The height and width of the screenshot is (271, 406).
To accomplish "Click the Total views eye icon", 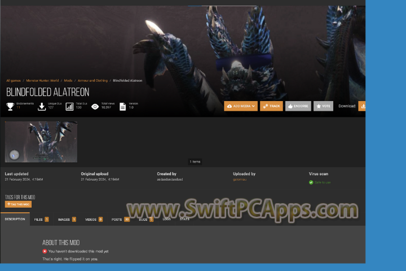I will [95, 107].
